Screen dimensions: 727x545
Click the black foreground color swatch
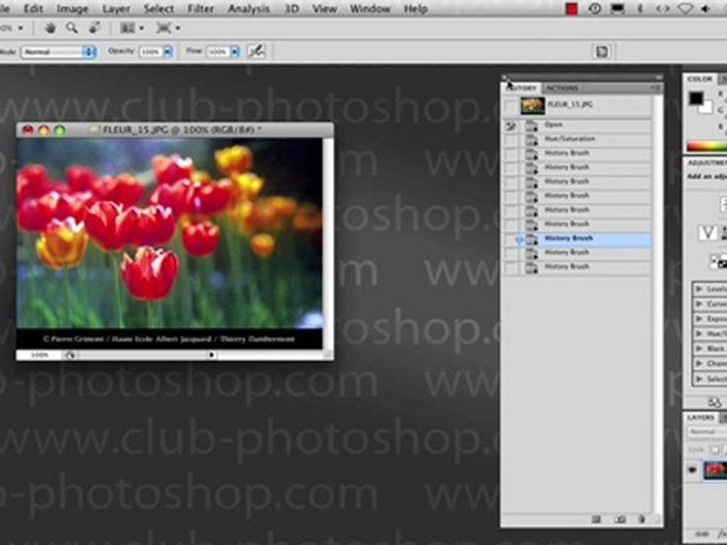695,98
